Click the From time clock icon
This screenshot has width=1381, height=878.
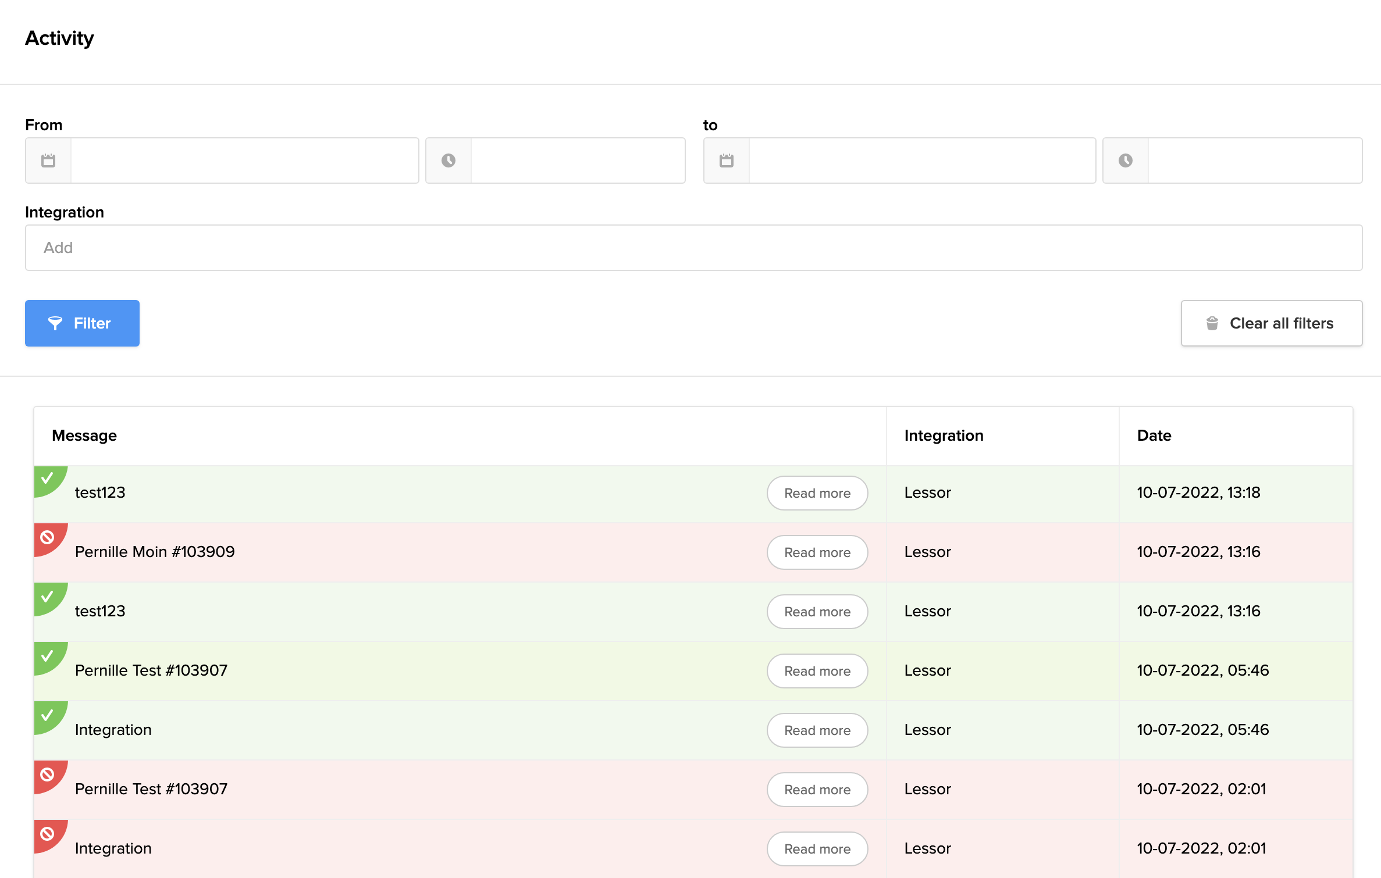point(448,160)
